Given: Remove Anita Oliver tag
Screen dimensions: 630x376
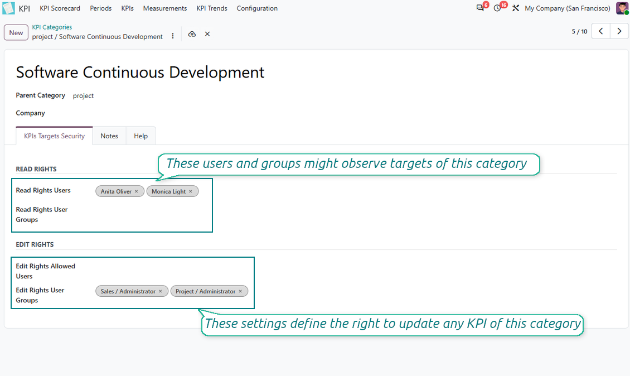Looking at the screenshot, I should [137, 191].
